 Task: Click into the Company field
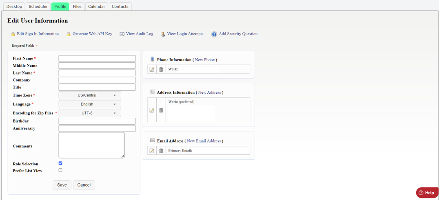click(x=97, y=80)
